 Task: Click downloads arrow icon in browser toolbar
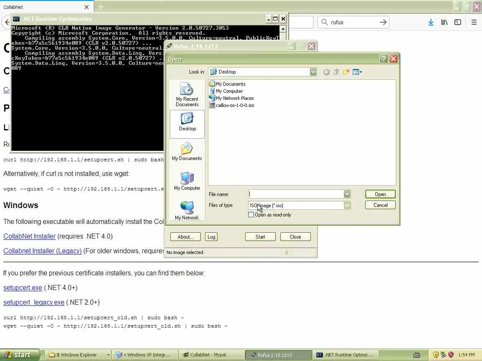pos(431,22)
